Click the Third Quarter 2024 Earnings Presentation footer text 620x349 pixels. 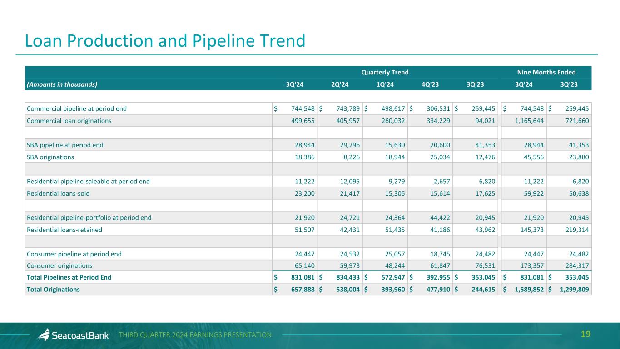point(195,335)
